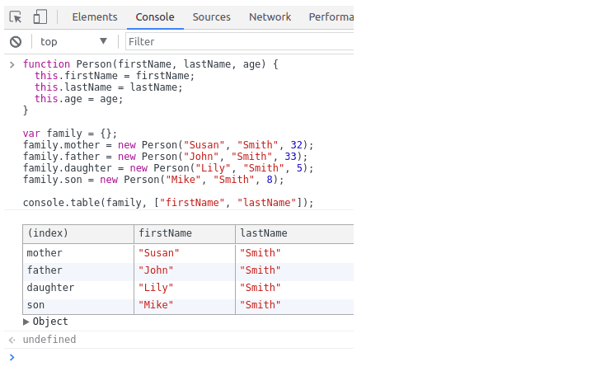The width and height of the screenshot is (601, 371).
Task: Open the Elements tab
Action: click(x=95, y=16)
